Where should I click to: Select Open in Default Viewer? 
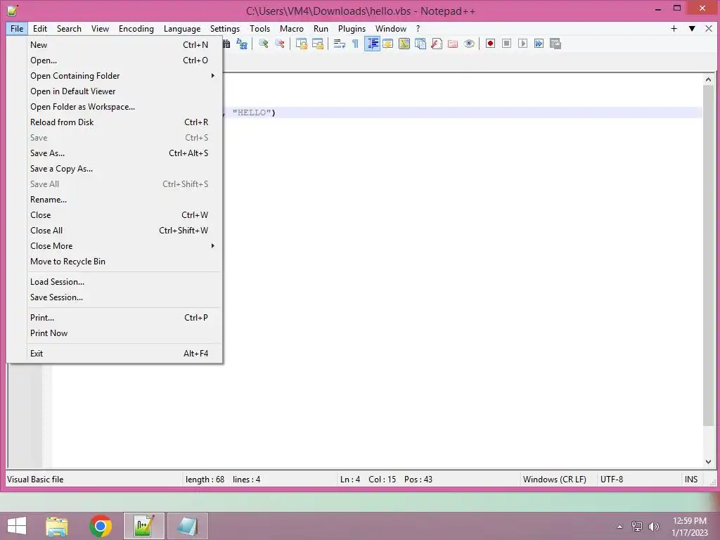[115, 91]
